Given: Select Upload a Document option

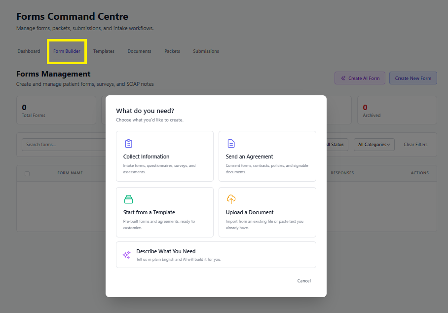Looking at the screenshot, I should tap(267, 212).
